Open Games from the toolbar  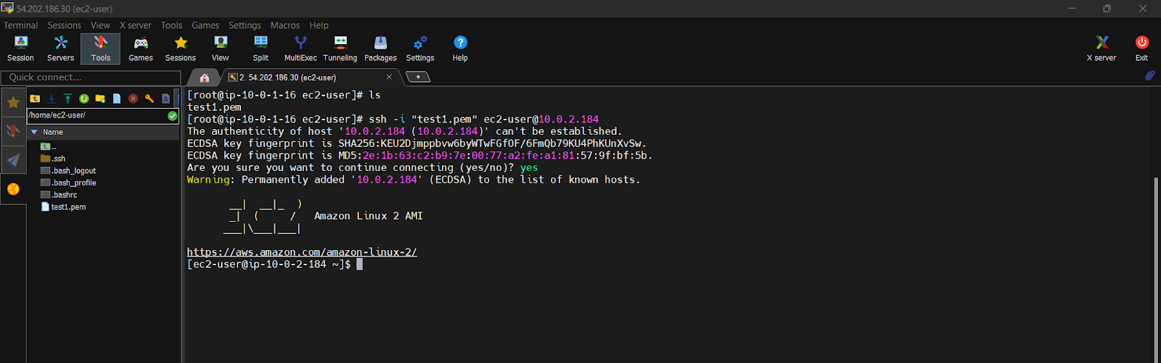pyautogui.click(x=141, y=49)
